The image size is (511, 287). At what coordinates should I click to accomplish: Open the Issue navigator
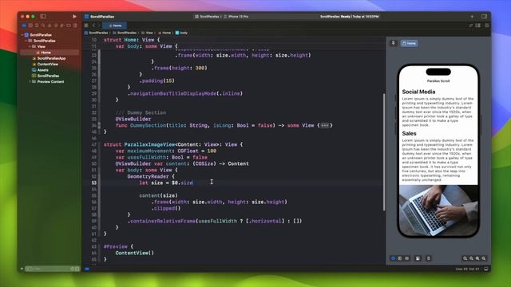pos(50,26)
